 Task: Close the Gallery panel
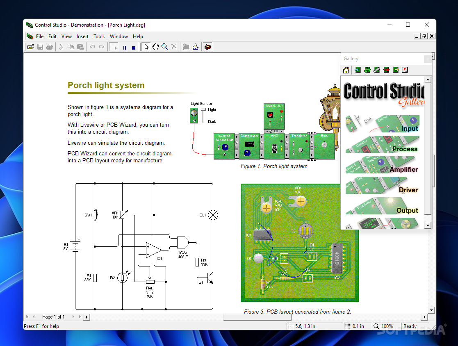coord(428,59)
